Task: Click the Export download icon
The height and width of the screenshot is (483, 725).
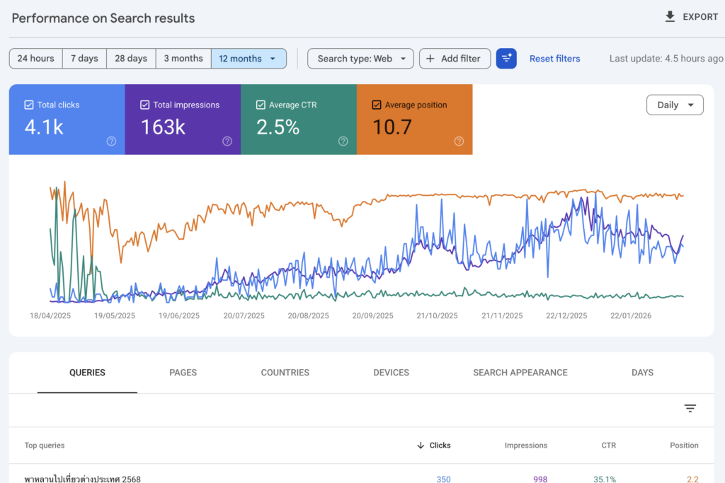Action: pos(670,17)
